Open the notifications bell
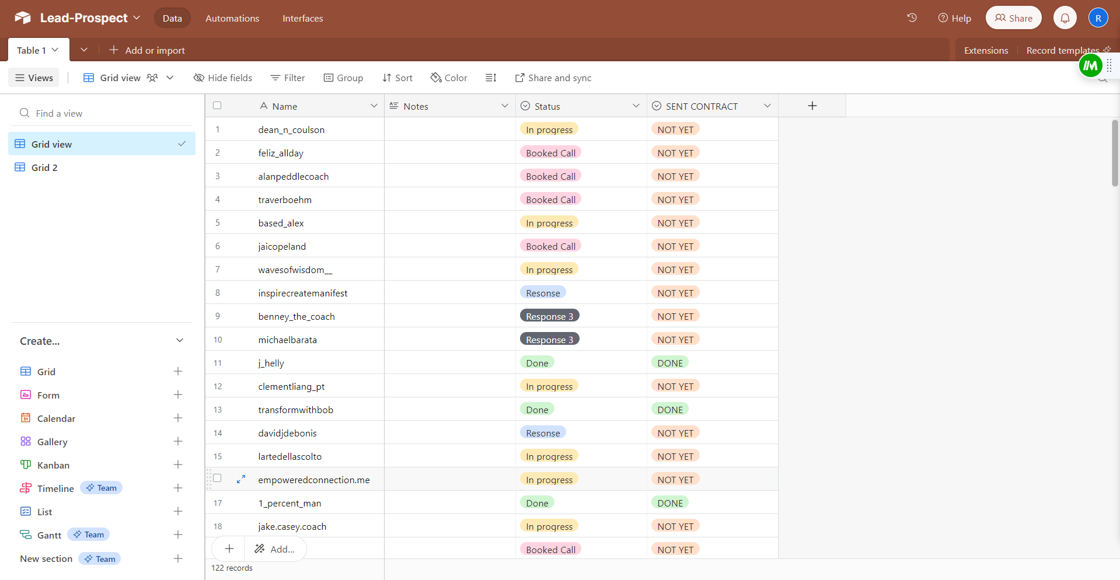1120x580 pixels. [x=1065, y=18]
